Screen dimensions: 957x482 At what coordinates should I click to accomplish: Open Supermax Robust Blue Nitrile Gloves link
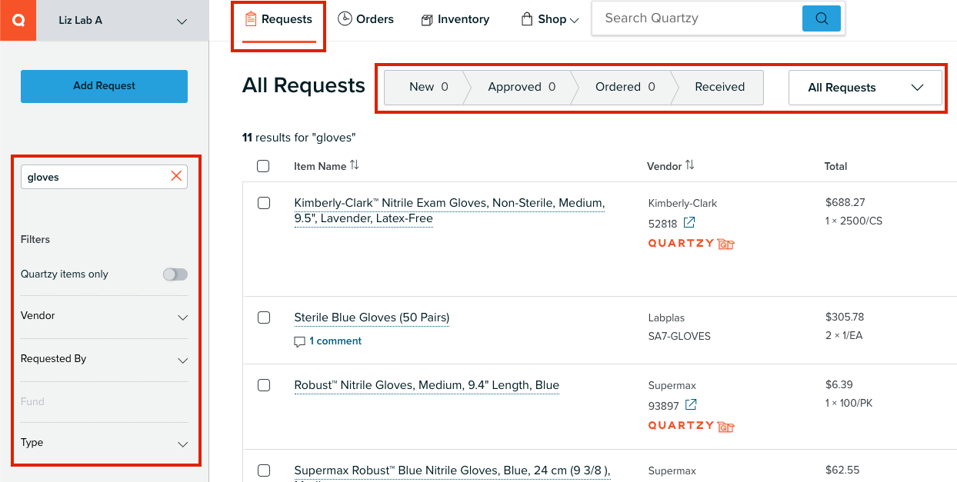[452, 470]
